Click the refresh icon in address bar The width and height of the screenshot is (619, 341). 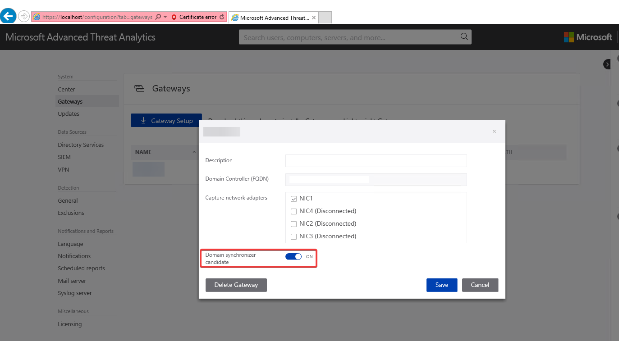pyautogui.click(x=221, y=17)
